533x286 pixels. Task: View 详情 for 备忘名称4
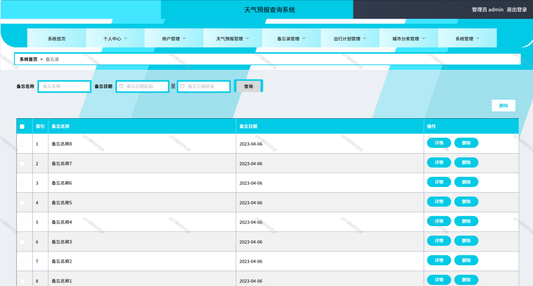439,221
